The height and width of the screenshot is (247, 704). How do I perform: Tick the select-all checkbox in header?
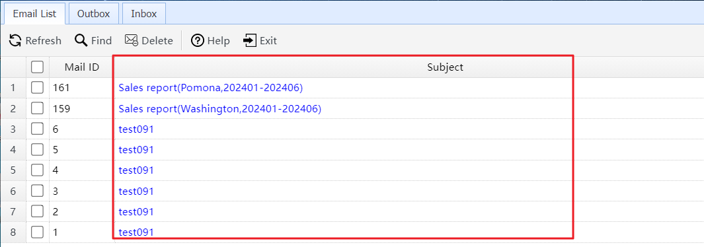point(37,67)
